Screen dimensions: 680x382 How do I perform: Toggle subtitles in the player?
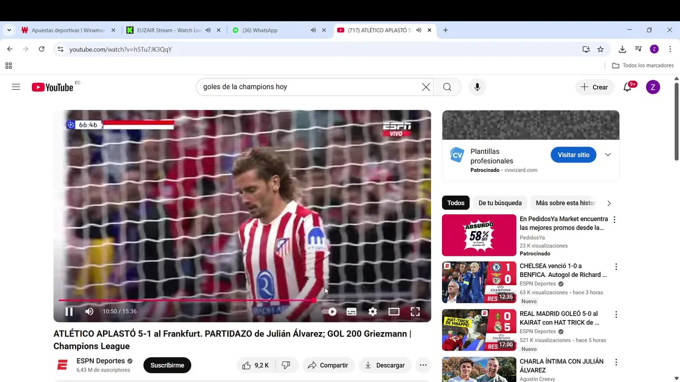pyautogui.click(x=352, y=311)
